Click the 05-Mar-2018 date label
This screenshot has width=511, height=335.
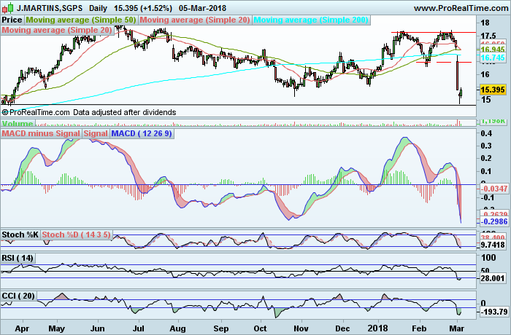[202, 8]
